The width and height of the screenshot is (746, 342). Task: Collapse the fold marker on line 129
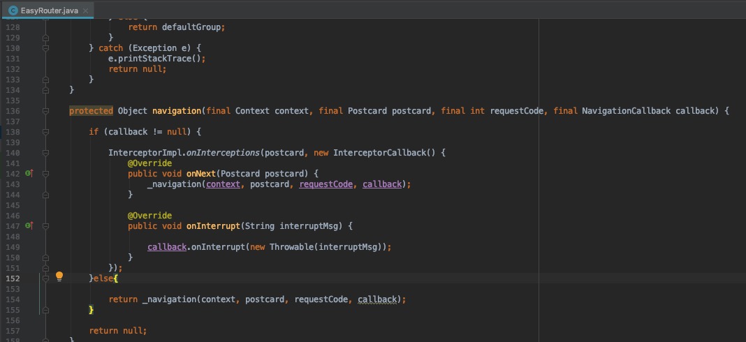coord(45,38)
